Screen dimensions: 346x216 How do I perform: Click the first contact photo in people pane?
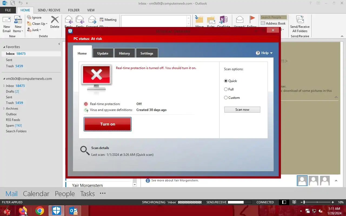pyautogui.click(x=302, y=181)
